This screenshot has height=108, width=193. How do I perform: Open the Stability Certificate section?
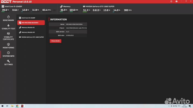[x=8, y=36]
